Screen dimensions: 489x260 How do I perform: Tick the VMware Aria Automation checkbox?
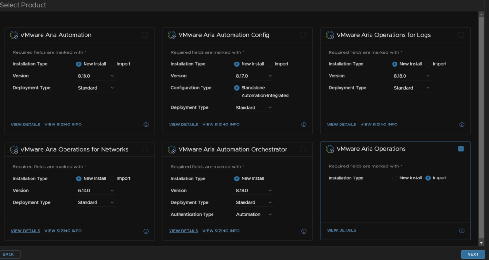click(x=145, y=35)
